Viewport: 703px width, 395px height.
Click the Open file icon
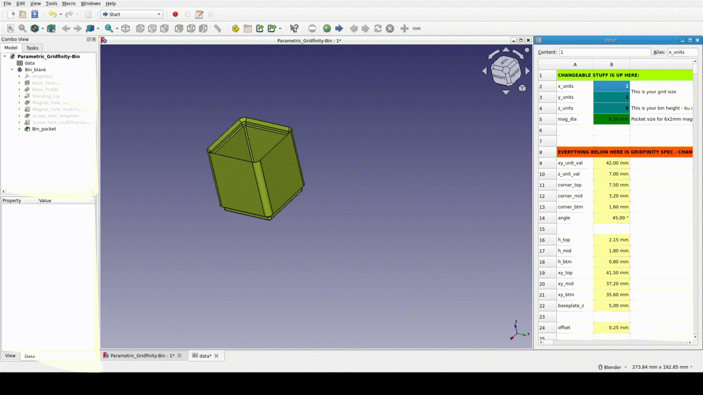[x=23, y=14]
